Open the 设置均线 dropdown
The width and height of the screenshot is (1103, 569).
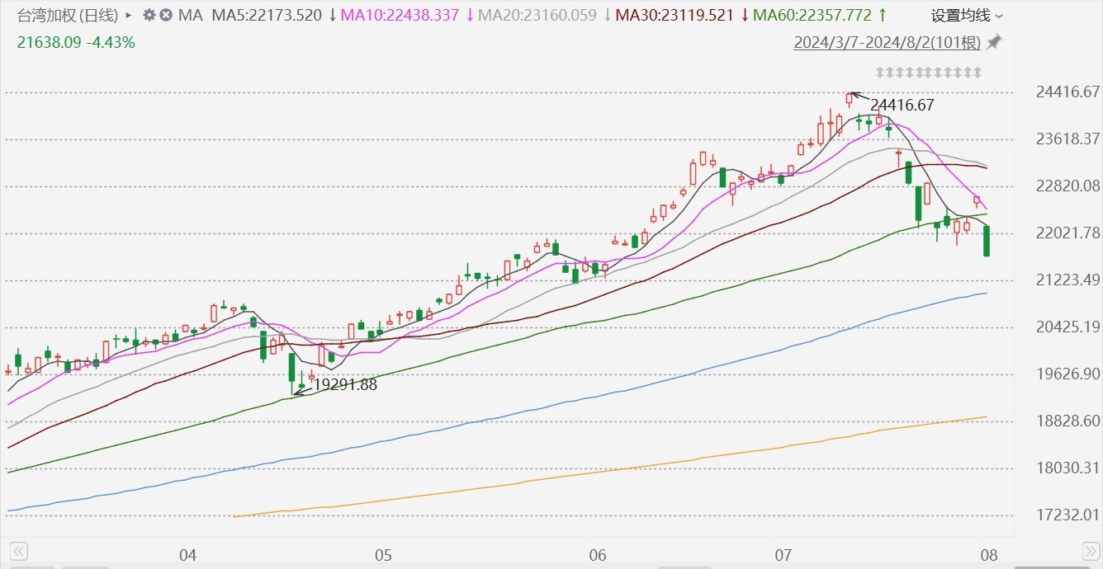point(967,16)
